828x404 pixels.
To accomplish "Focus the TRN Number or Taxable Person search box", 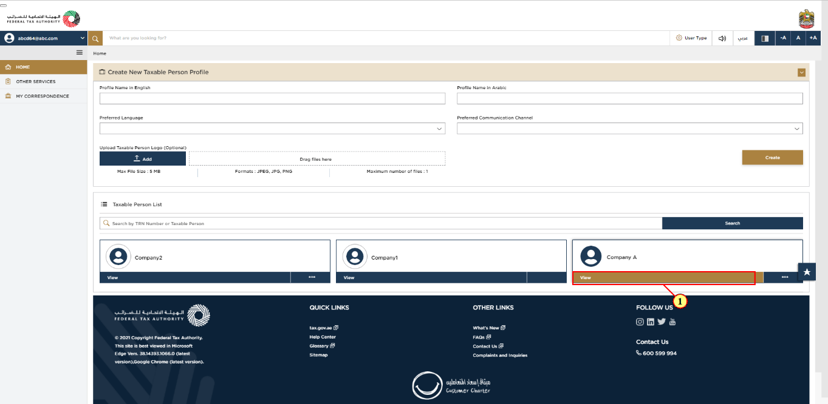I will pos(381,223).
